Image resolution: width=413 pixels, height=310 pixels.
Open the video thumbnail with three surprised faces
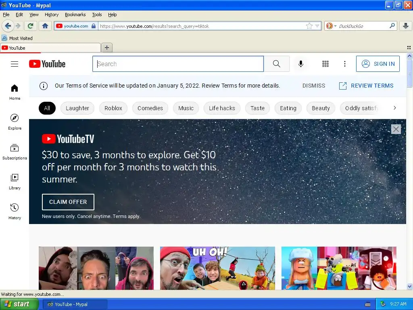[96, 268]
